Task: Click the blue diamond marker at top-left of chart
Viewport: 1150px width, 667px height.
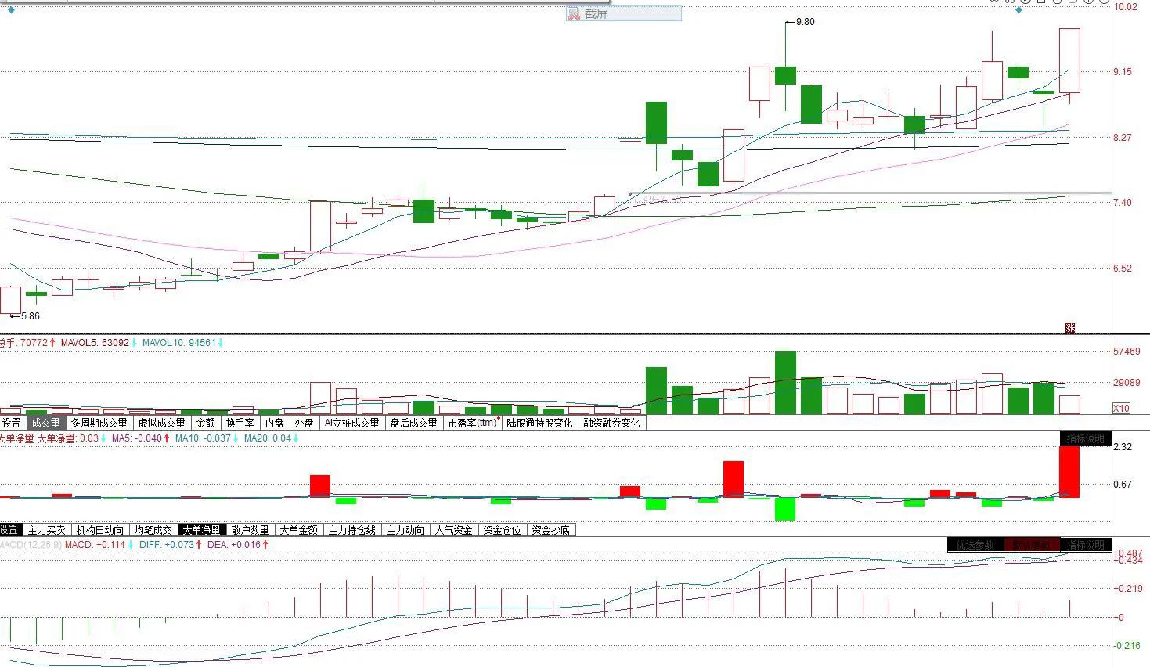Action: click(x=11, y=10)
